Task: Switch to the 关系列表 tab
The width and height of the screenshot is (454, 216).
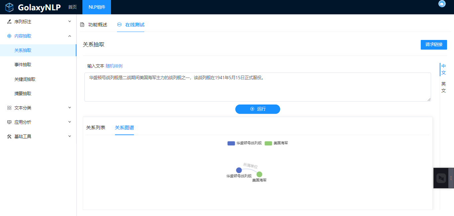Action: coord(96,127)
